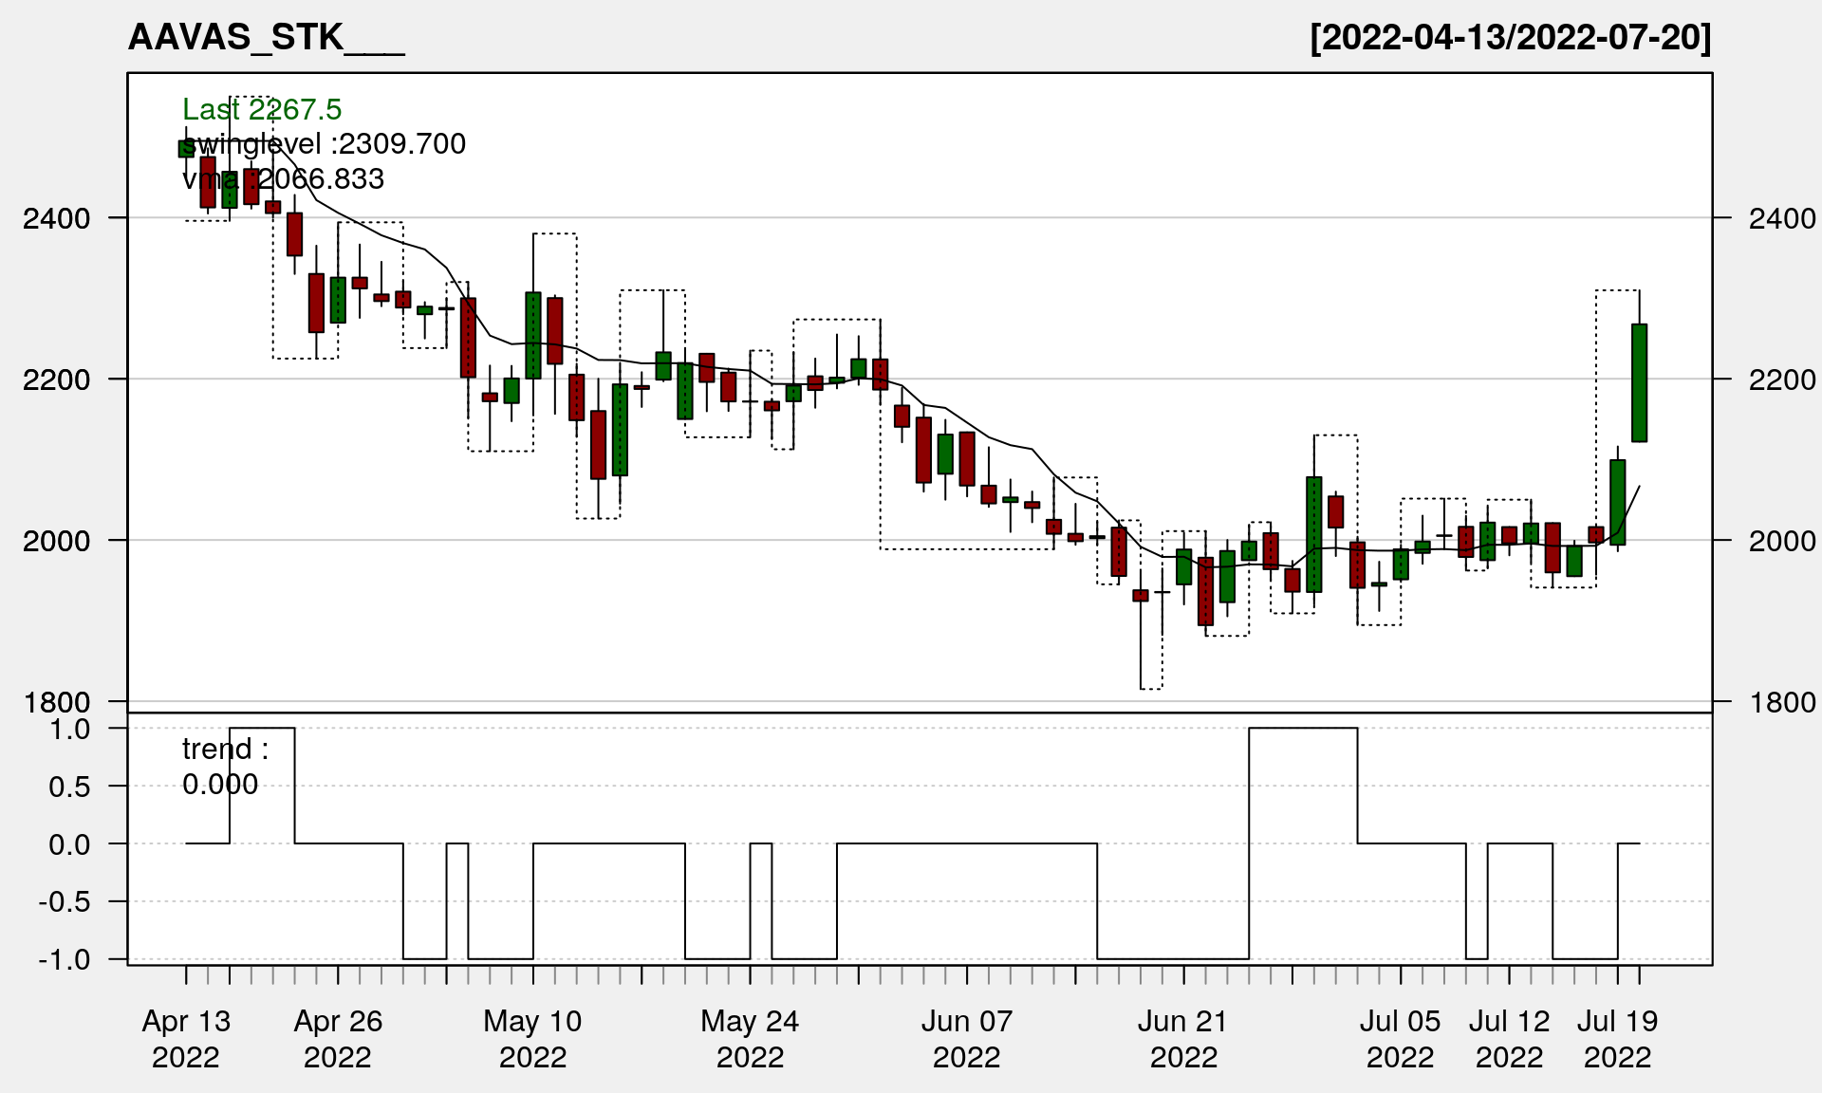This screenshot has width=1822, height=1093.
Task: Click the vma 2066.833 label
Action: [284, 179]
